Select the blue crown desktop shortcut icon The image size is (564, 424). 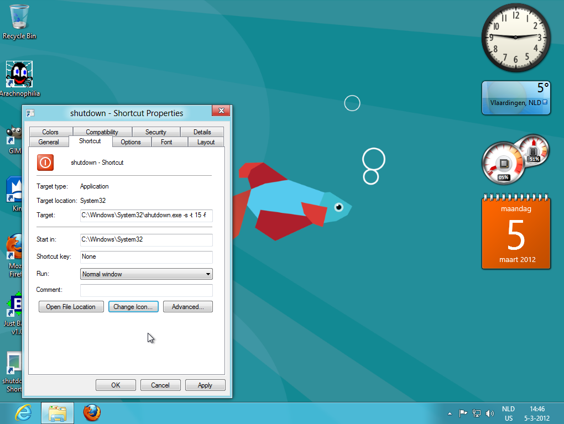[14, 193]
